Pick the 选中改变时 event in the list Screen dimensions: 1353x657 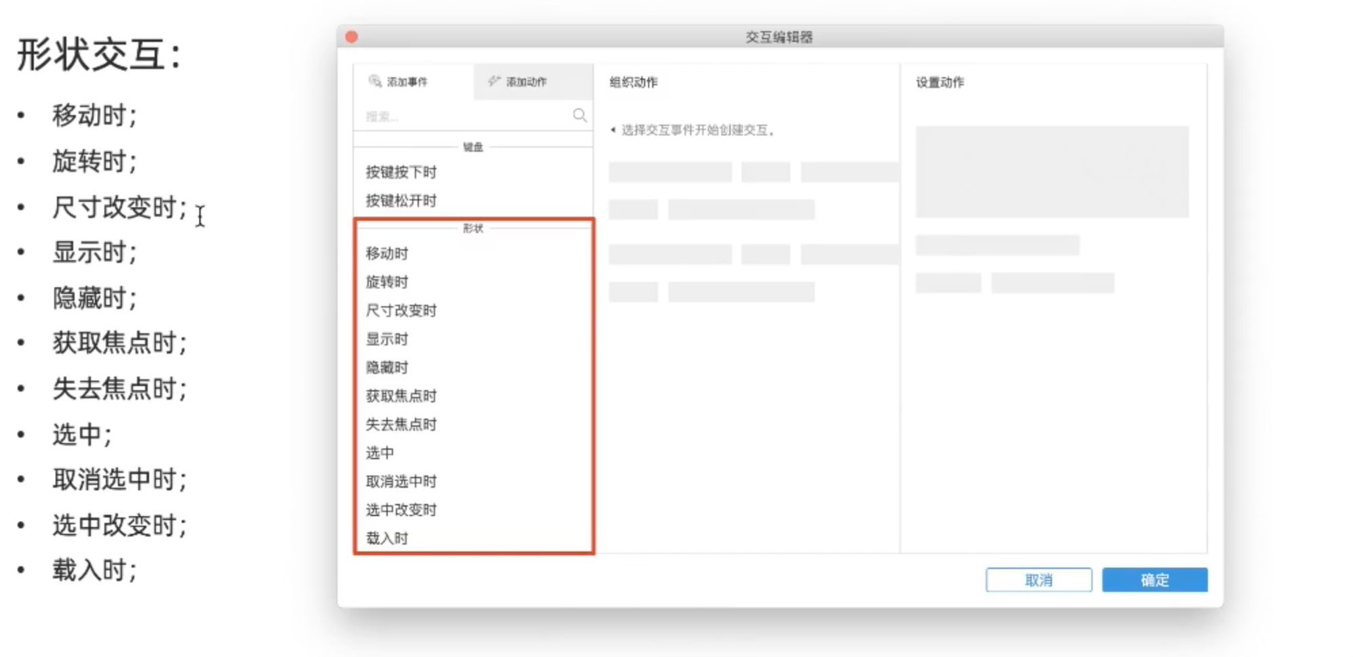(401, 509)
